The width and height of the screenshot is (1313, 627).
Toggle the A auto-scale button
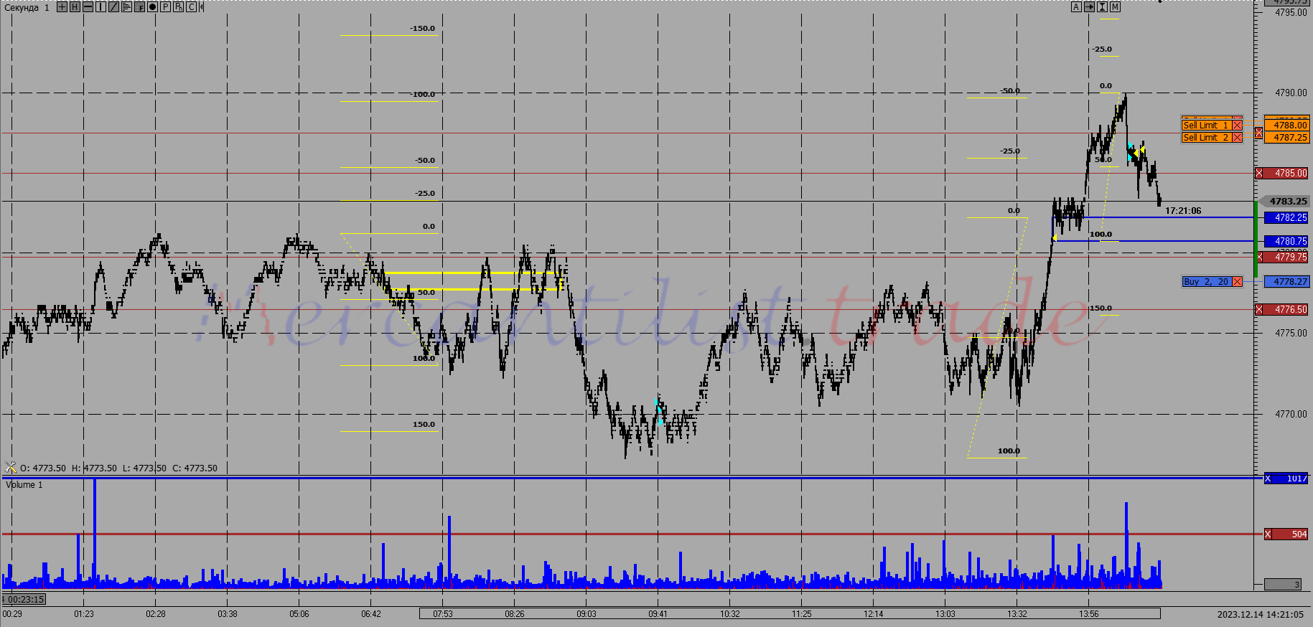click(x=1076, y=6)
